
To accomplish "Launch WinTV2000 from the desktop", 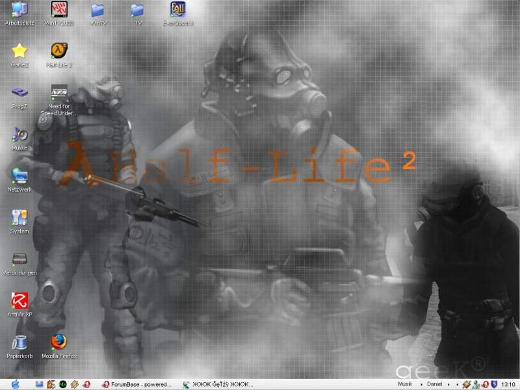I will click(59, 13).
